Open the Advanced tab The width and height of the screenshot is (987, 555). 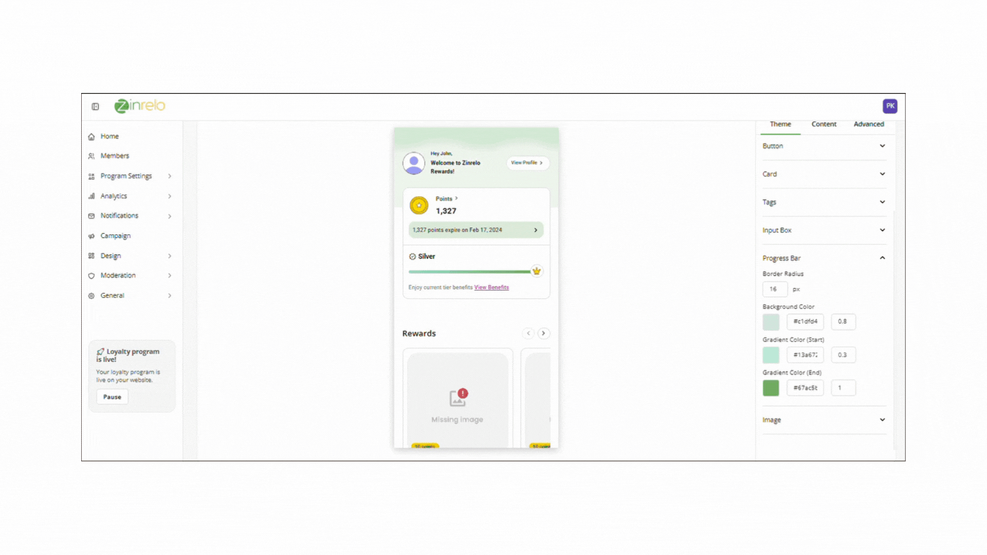point(869,124)
